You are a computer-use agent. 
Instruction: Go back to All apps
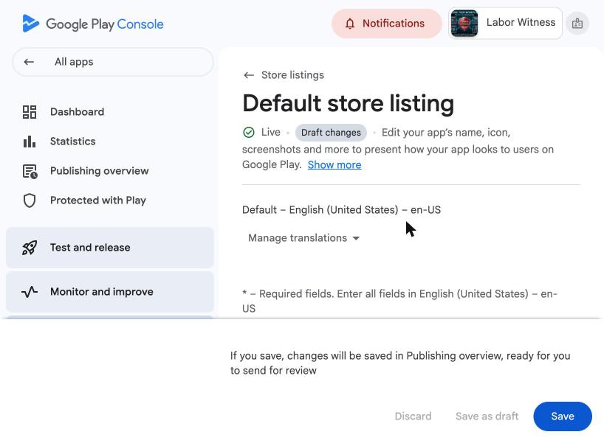pos(112,62)
